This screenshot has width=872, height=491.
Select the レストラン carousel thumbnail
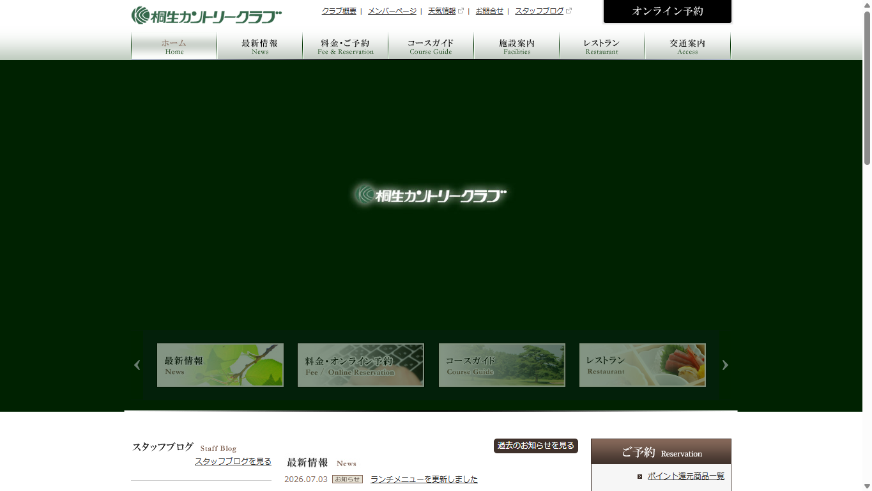click(x=643, y=365)
